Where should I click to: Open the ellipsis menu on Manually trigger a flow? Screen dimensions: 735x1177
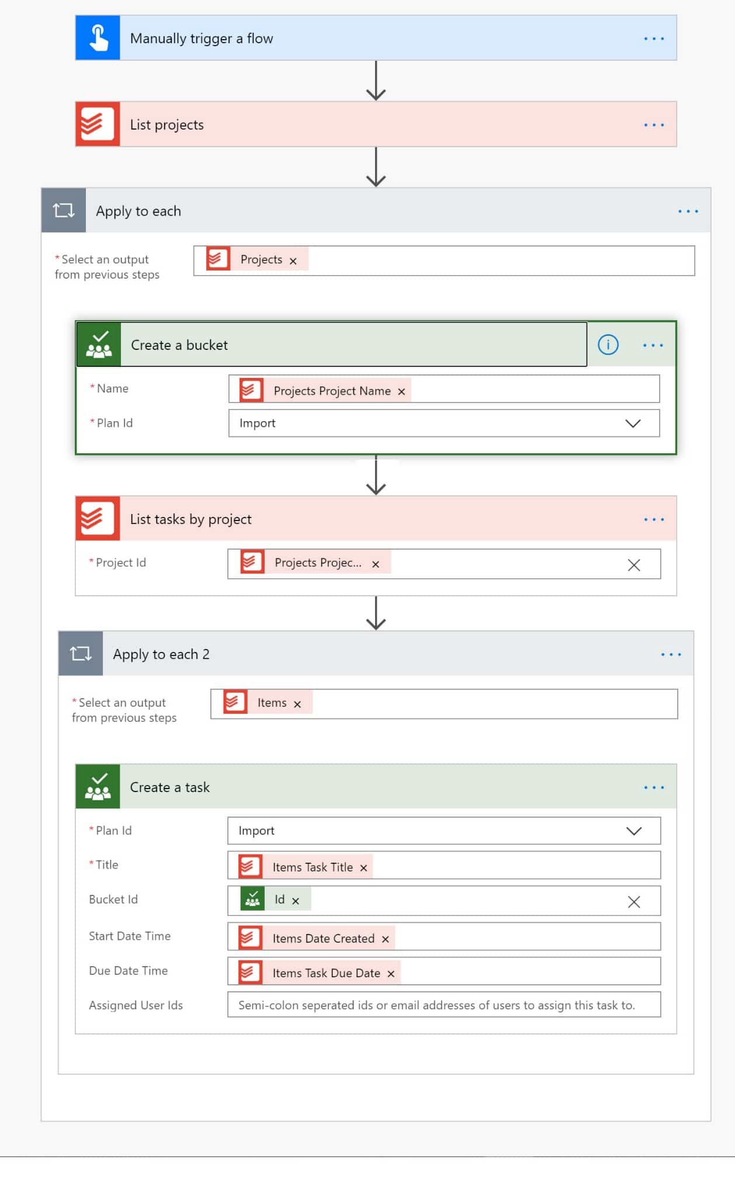pos(654,39)
